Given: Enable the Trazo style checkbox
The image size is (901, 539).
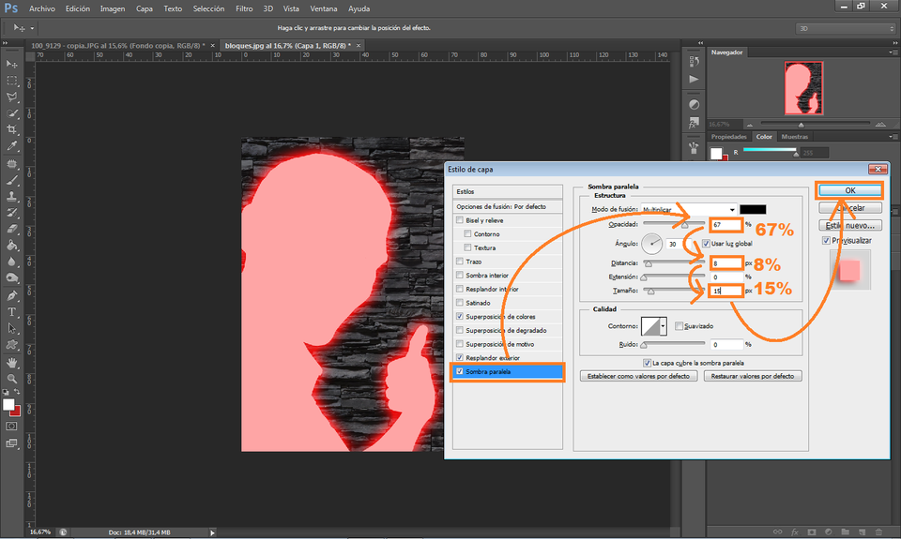Looking at the screenshot, I should (x=459, y=262).
